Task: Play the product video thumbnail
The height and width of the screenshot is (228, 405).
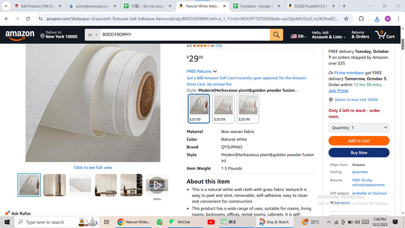Action: coord(157,185)
